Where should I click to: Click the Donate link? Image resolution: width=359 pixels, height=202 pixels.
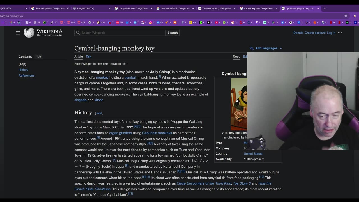[298, 33]
